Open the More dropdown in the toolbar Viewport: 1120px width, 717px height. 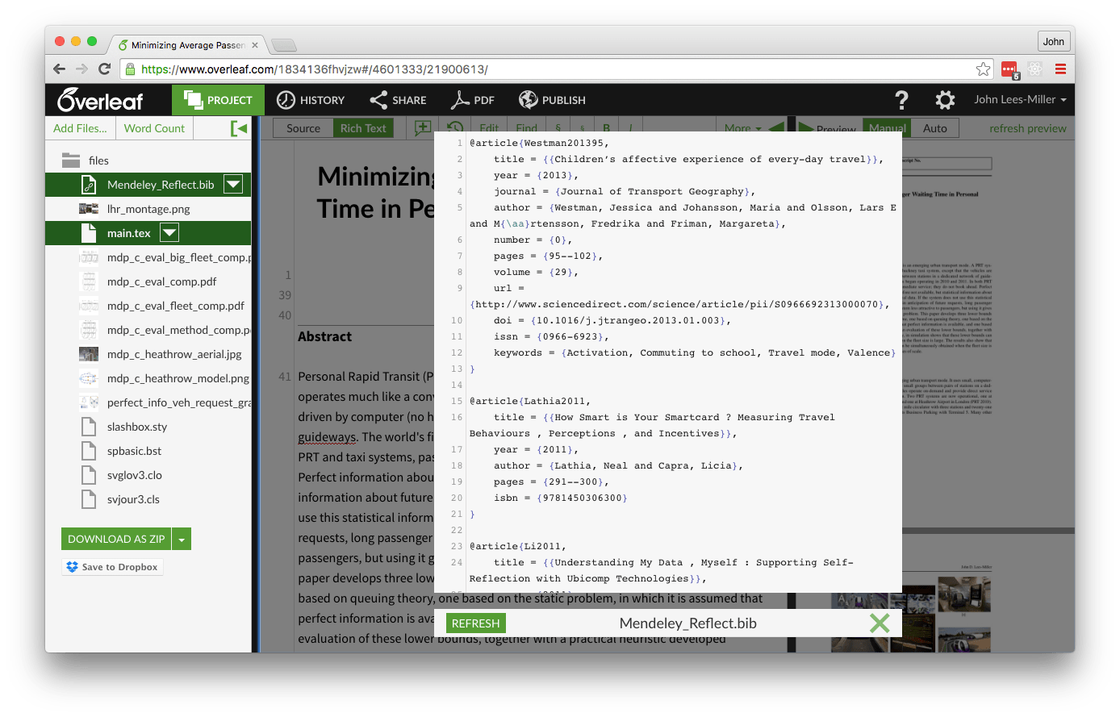pyautogui.click(x=742, y=127)
